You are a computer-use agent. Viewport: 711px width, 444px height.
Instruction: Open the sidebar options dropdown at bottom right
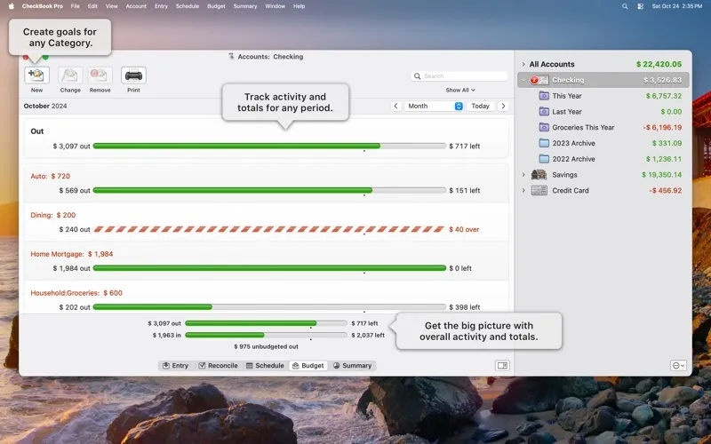[678, 366]
